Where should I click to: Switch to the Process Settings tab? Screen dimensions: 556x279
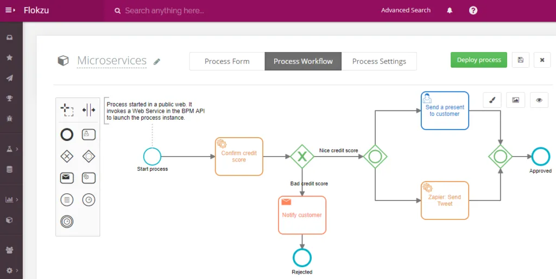tap(379, 61)
